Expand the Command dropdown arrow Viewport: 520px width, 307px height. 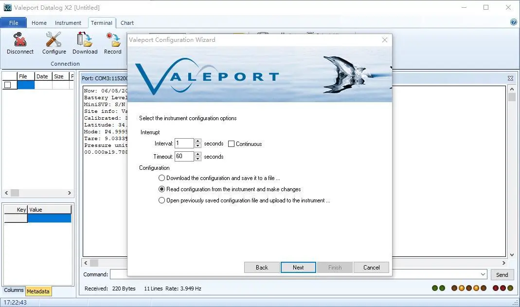[483, 274]
